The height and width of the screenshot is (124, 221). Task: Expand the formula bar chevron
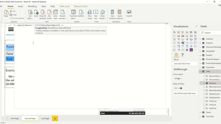click(169, 25)
